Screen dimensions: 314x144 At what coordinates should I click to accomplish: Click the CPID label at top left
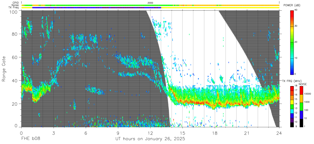click(16, 3)
